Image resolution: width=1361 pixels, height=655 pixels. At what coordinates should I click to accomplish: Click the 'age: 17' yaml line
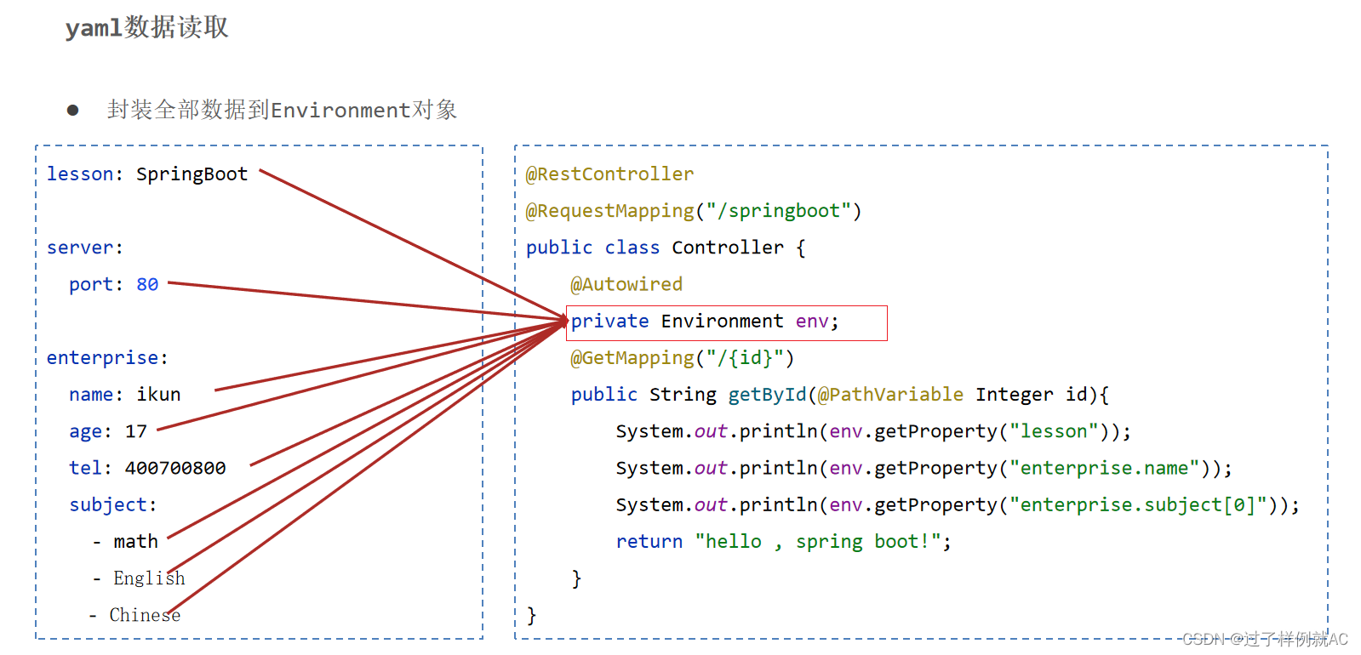coord(108,431)
